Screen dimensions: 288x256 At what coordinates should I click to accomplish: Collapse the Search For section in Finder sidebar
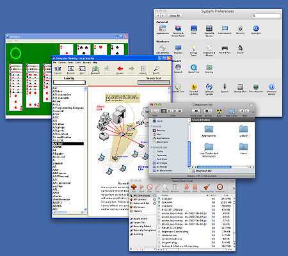pos(152,147)
